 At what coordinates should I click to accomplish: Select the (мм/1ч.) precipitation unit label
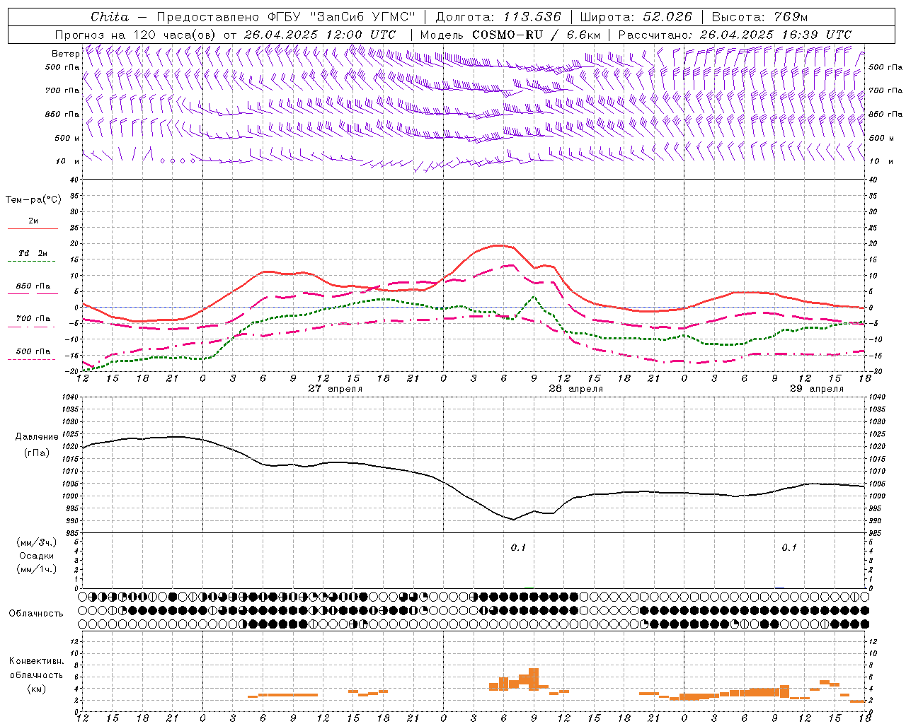(37, 570)
